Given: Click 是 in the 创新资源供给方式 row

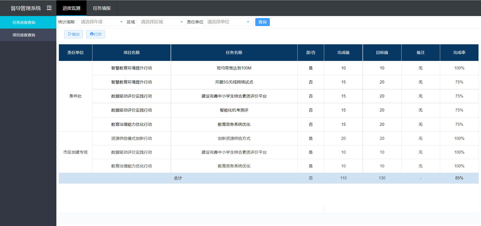Looking at the screenshot, I should 311,139.
